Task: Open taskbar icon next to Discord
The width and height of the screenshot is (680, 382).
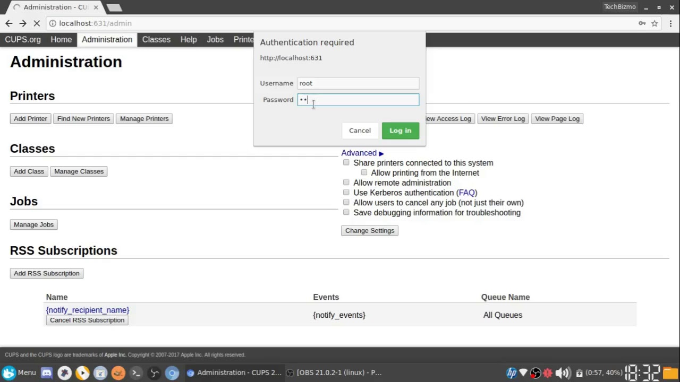Action: tap(65, 373)
